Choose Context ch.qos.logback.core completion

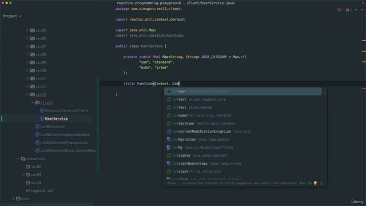pyautogui.click(x=242, y=99)
